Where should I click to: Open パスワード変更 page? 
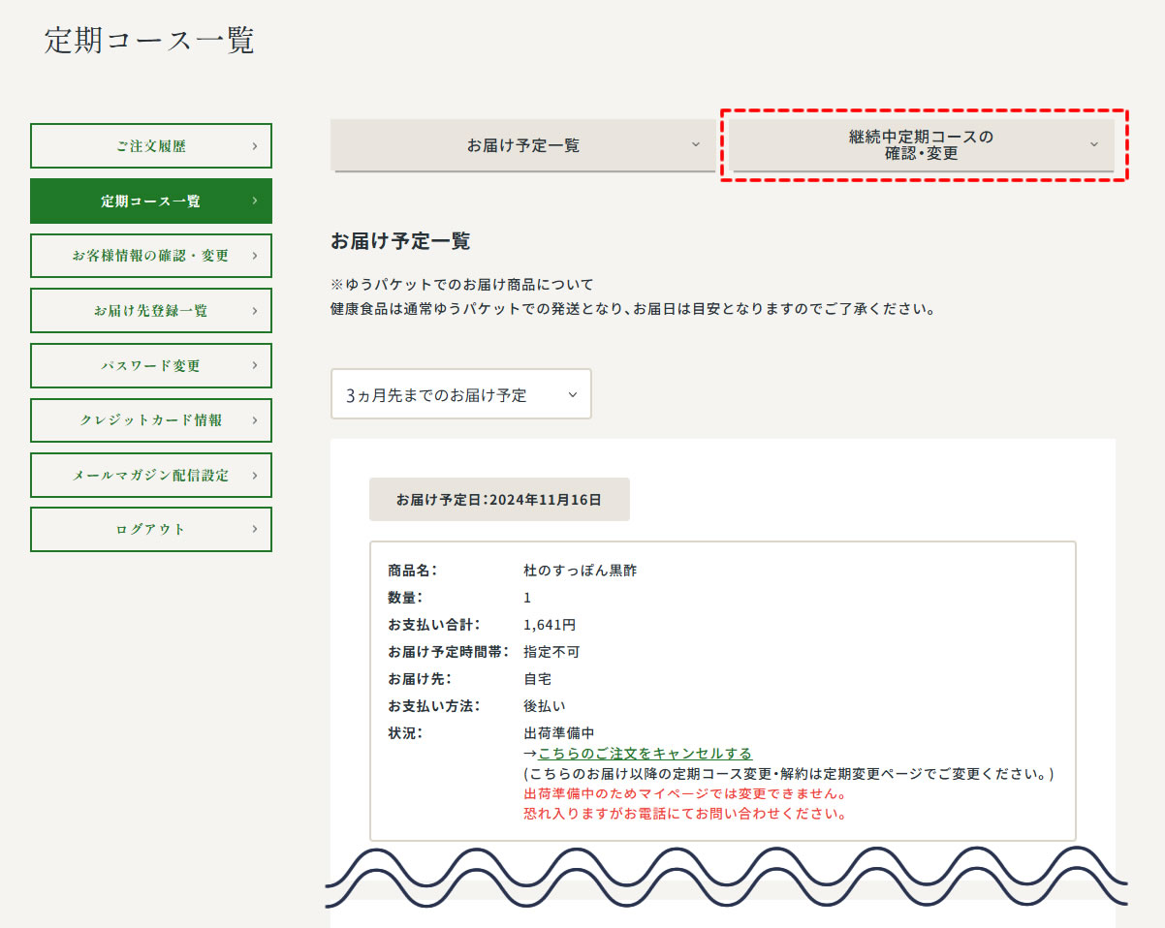click(x=151, y=366)
